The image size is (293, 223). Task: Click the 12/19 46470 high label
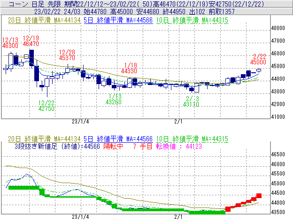tap(31, 41)
